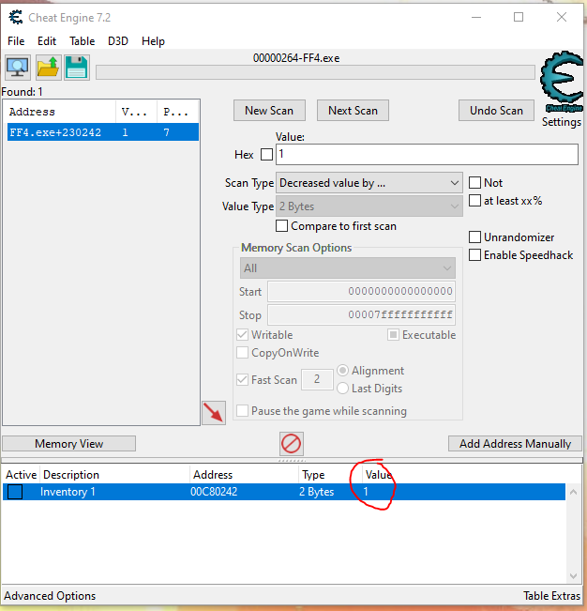Enable the Not checkbox
The height and width of the screenshot is (611, 587).
pyautogui.click(x=474, y=182)
